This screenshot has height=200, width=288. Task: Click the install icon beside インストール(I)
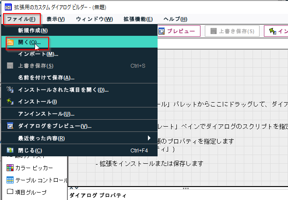[x=10, y=101]
